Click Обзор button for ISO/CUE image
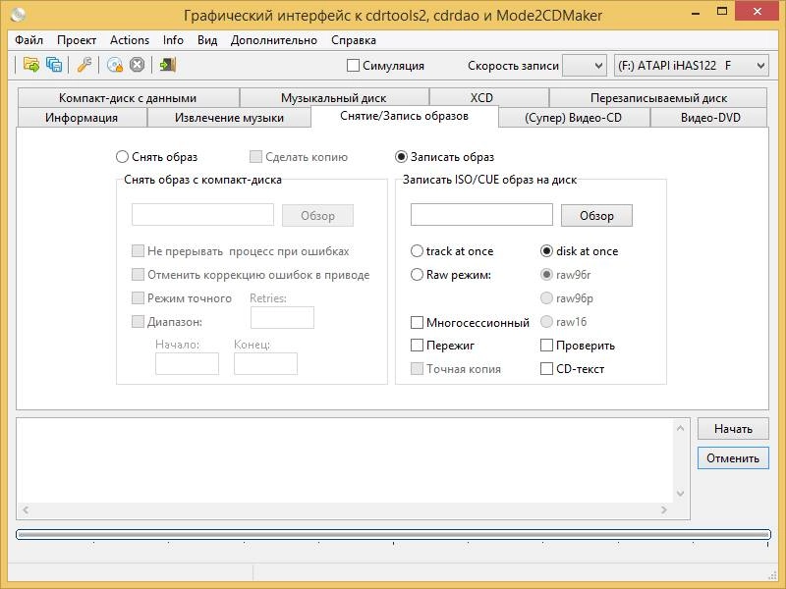 596,215
